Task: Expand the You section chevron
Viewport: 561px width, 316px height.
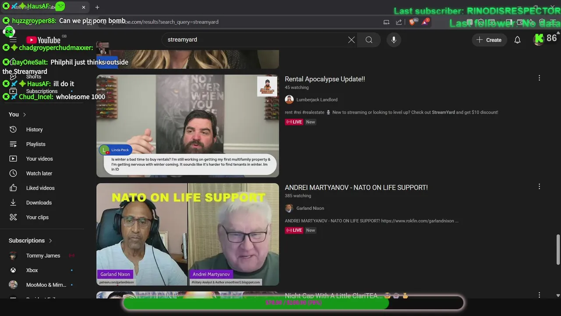Action: 25,115
